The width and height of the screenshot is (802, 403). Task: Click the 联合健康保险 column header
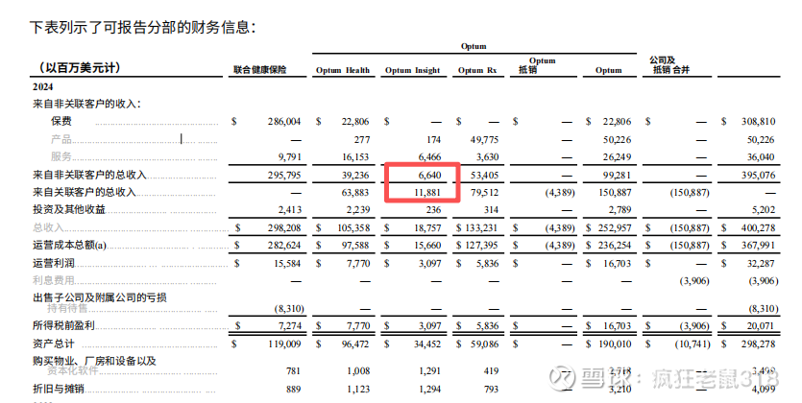(260, 70)
